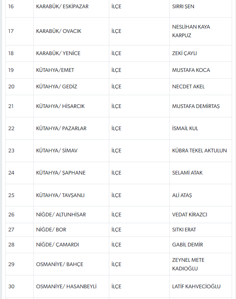
Task: Click the KARABÜK/ ESKİPAZAR cell
Action: coord(71,6)
